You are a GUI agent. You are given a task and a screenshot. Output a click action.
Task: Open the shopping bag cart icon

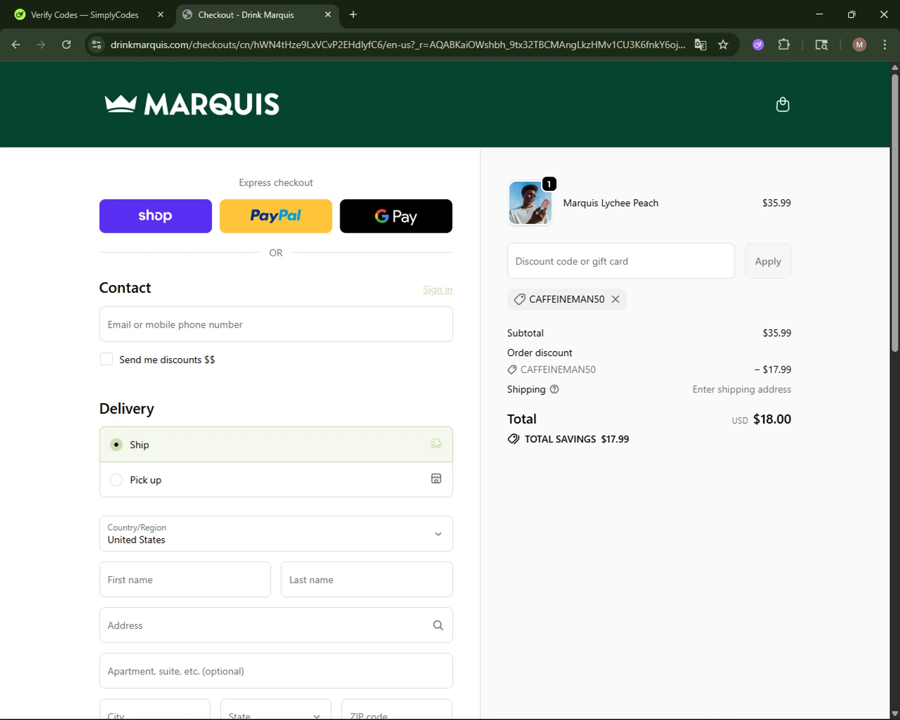(782, 104)
